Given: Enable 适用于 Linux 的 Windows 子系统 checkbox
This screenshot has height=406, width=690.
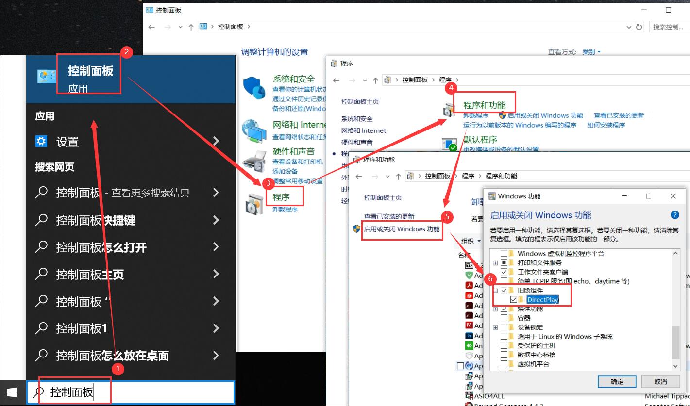Looking at the screenshot, I should tap(504, 337).
